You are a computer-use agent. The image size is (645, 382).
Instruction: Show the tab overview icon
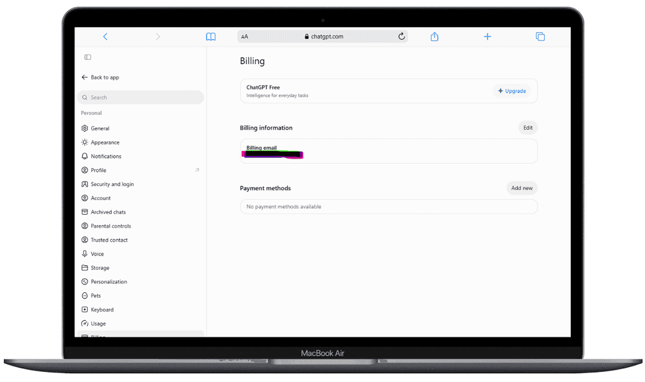coord(540,37)
